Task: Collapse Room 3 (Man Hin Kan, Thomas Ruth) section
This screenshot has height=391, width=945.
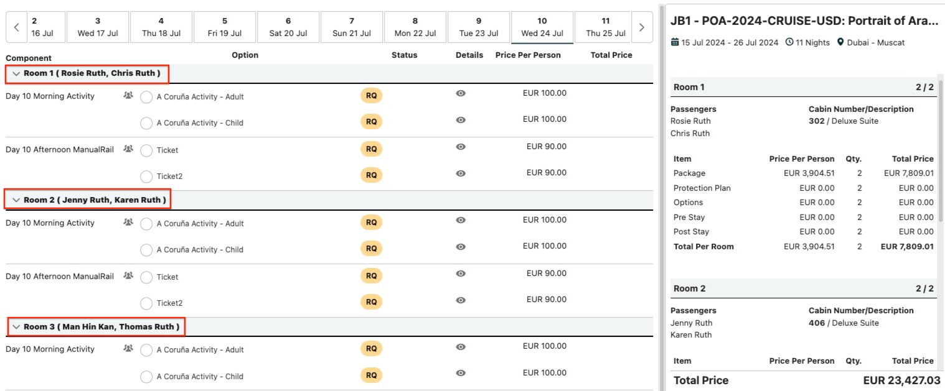Action: click(17, 327)
